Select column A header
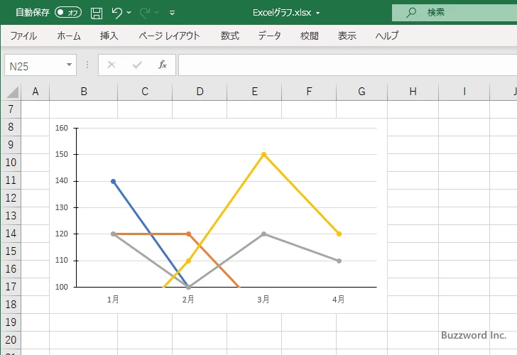517x355 pixels. 36,92
